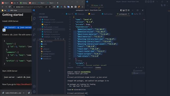This screenshot has height=96, width=170.
Task: Open the Explorer view in the activity bar
Action: point(34,18)
